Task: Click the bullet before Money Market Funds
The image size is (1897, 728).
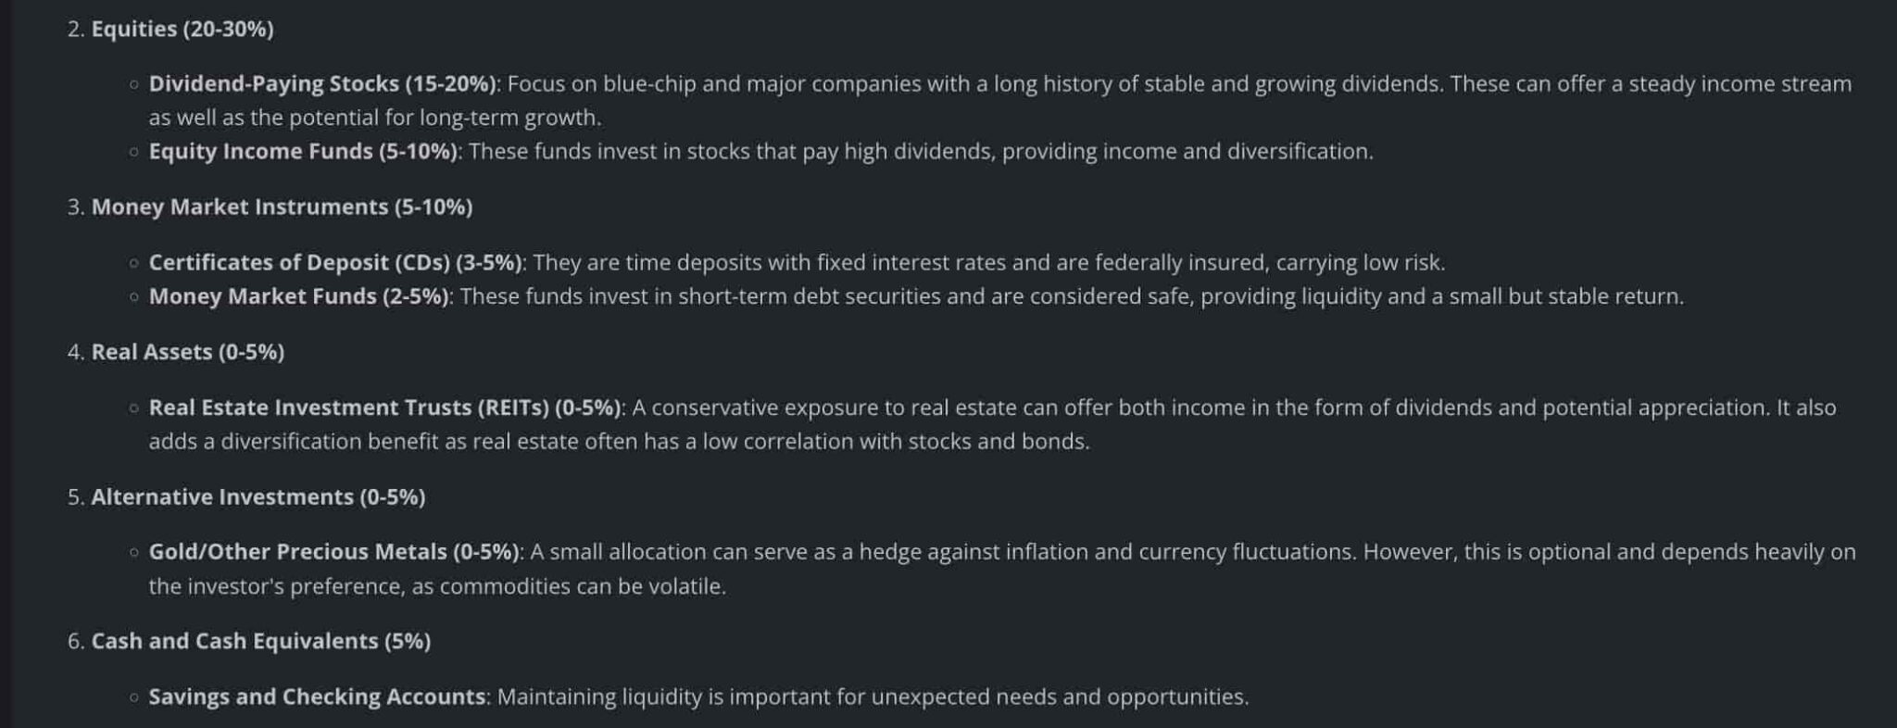Action: click(134, 297)
